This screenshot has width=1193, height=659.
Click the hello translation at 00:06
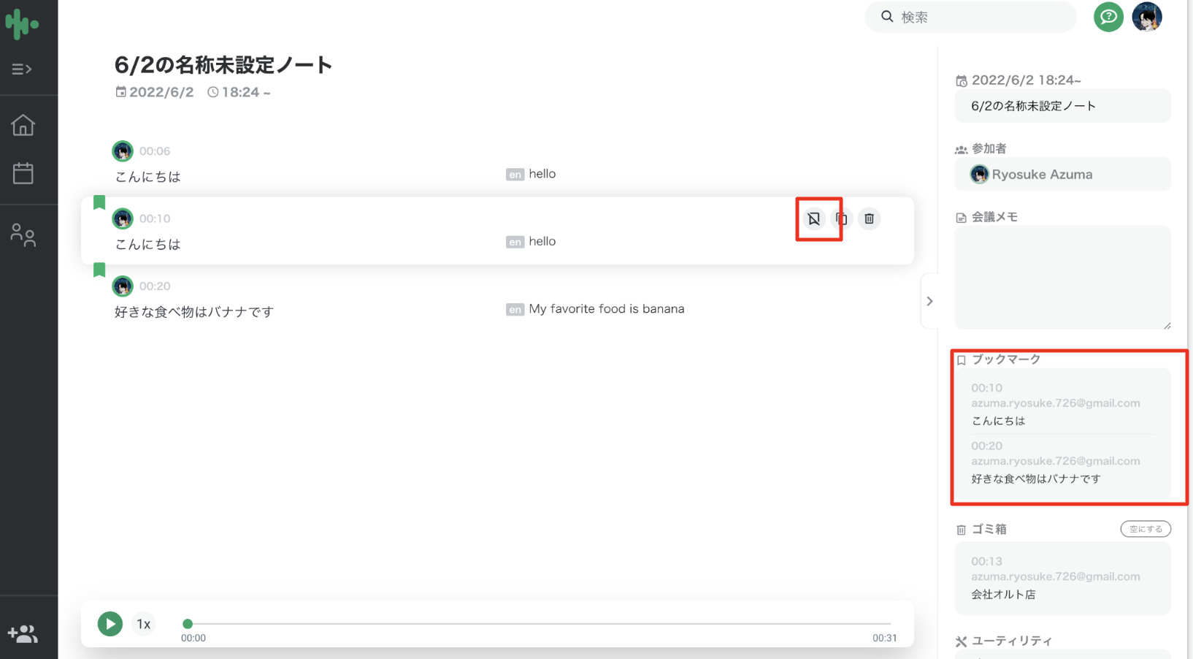542,174
